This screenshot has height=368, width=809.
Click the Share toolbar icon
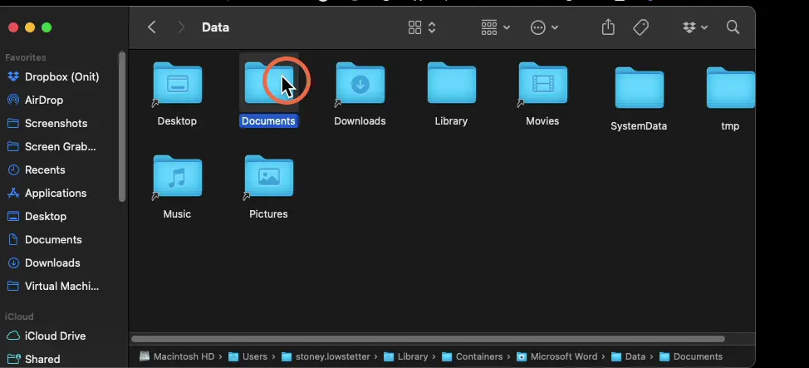coord(608,27)
